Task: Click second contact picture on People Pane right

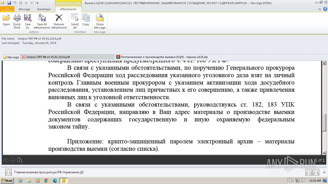Action: pos(316,172)
